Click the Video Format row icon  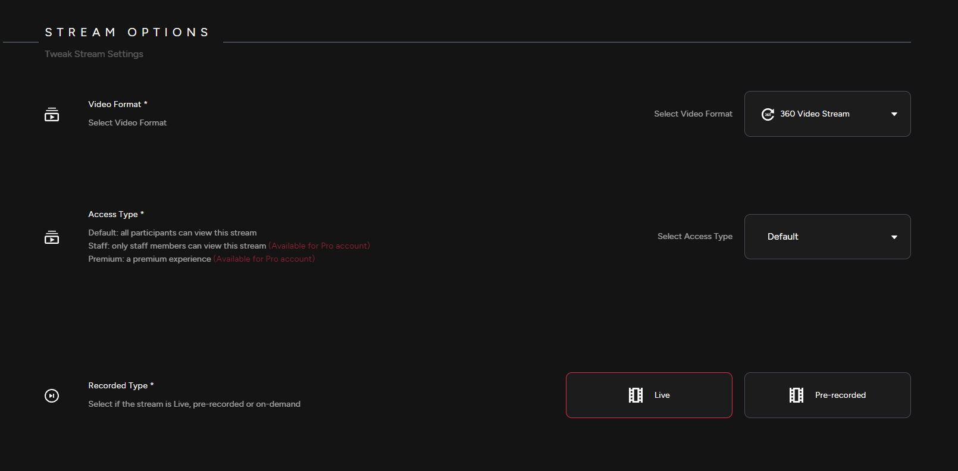coord(52,114)
